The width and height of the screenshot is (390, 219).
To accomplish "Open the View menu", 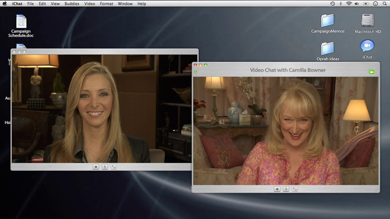I will tap(55, 4).
